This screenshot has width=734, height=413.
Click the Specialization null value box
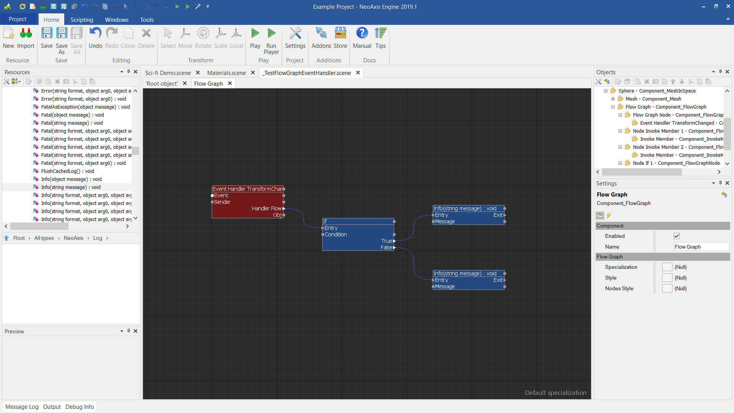[x=667, y=267]
